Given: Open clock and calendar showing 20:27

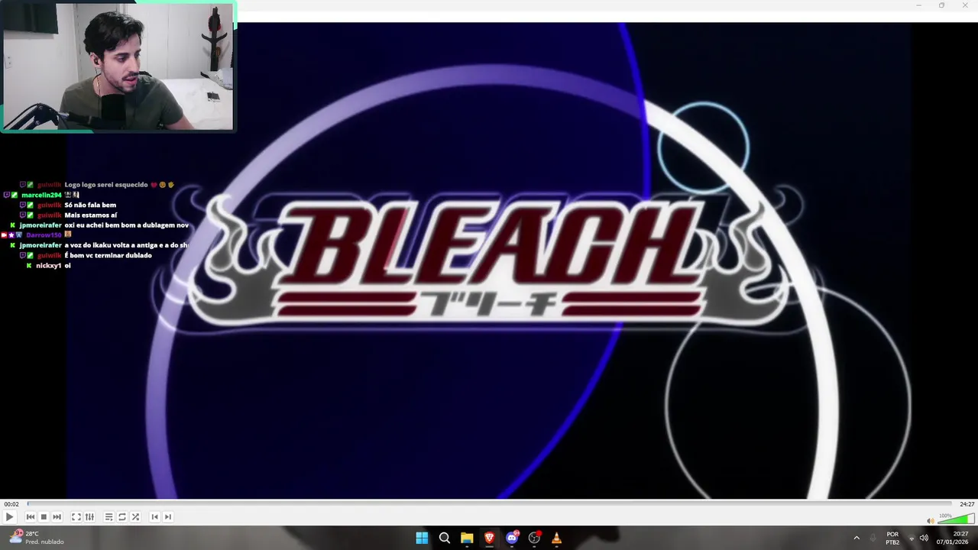Looking at the screenshot, I should click(952, 538).
